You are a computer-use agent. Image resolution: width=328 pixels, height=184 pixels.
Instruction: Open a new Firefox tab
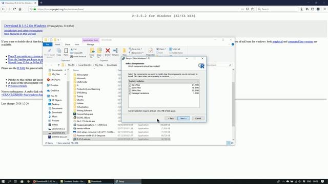(41, 3)
